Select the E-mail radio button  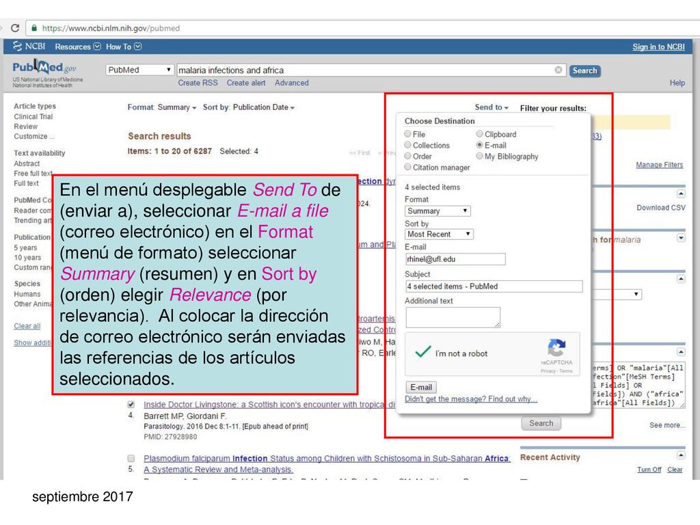pos(479,145)
